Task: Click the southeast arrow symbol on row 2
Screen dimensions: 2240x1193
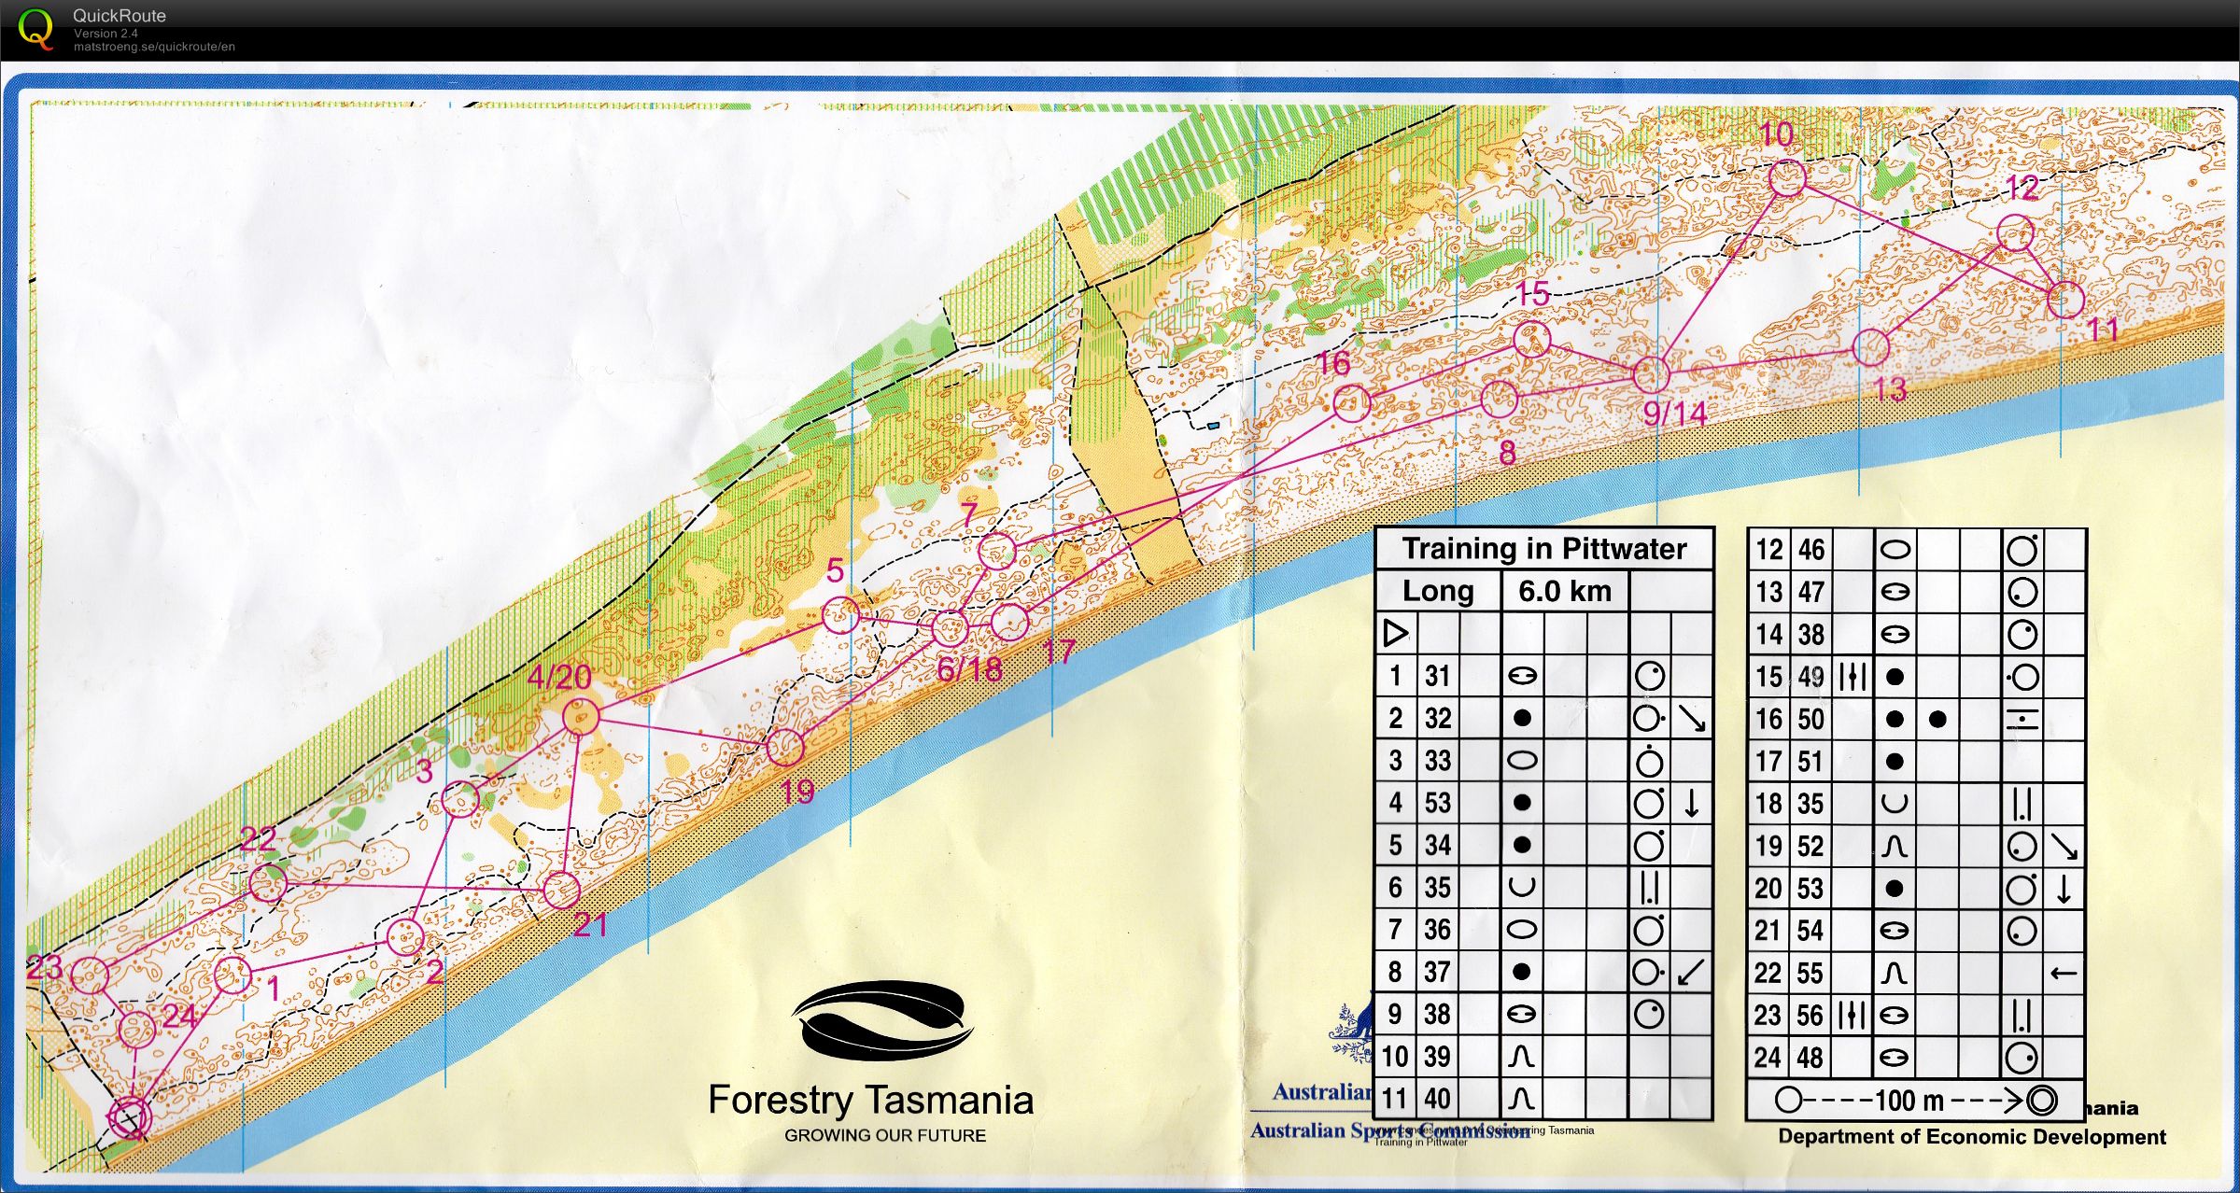Action: [x=1690, y=718]
